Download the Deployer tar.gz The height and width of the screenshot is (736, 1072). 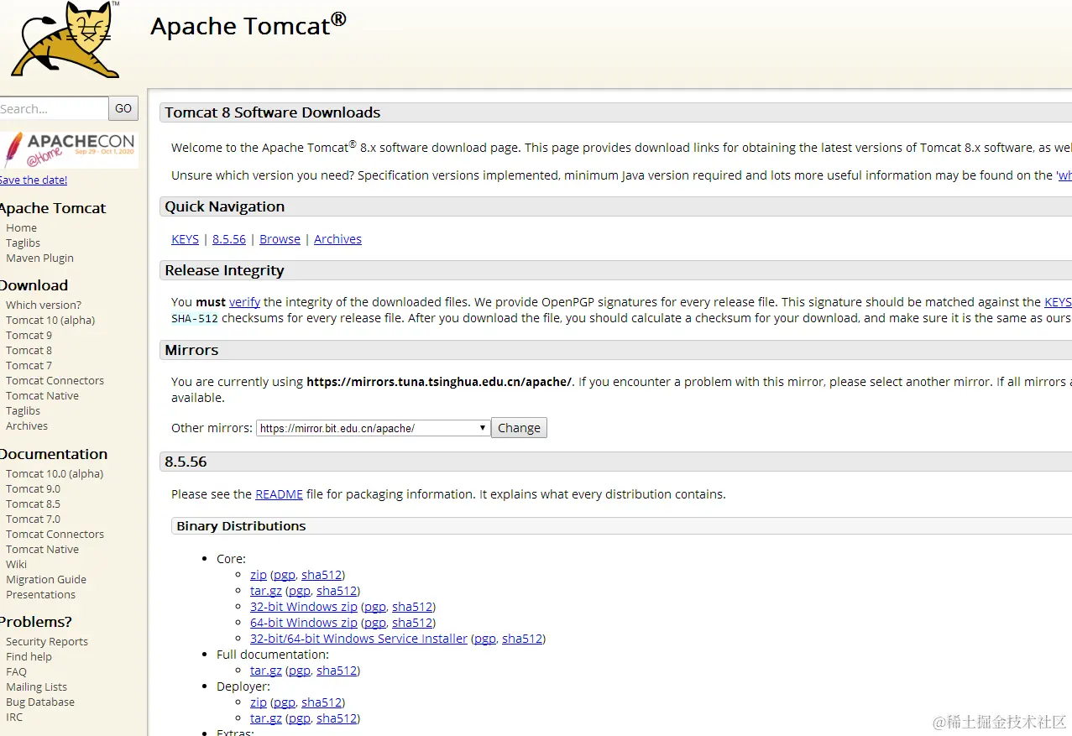click(x=266, y=718)
